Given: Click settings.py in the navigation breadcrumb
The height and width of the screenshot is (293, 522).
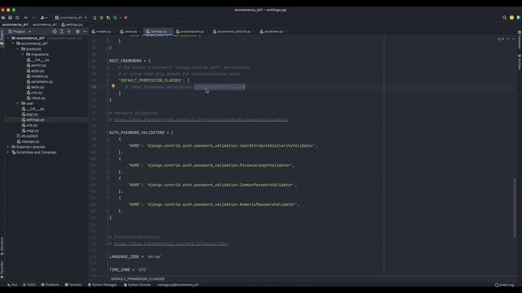Looking at the screenshot, I should coord(73,24).
